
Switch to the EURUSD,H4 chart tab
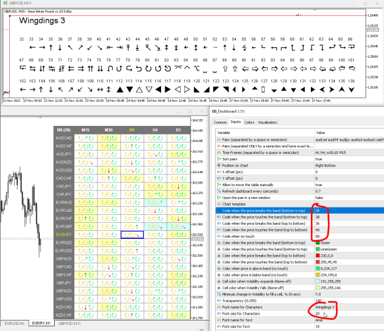click(15, 324)
